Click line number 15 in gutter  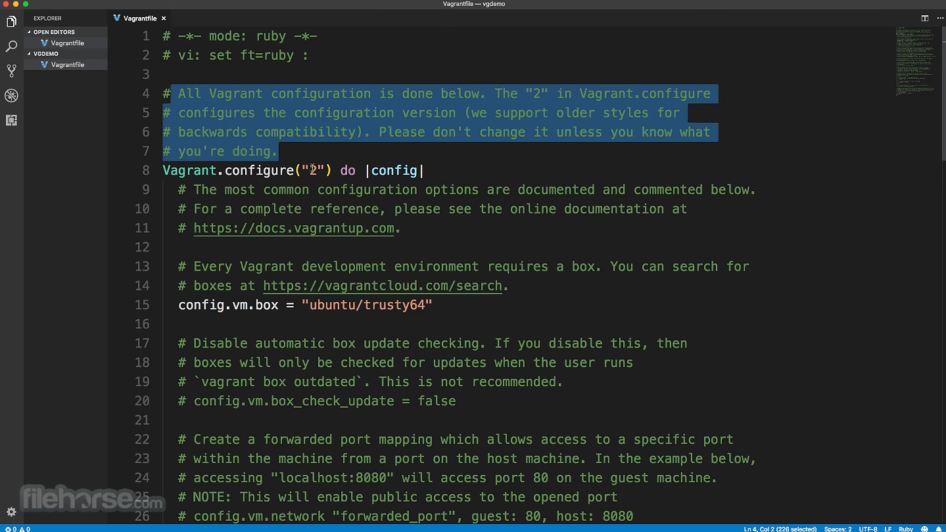pyautogui.click(x=142, y=305)
